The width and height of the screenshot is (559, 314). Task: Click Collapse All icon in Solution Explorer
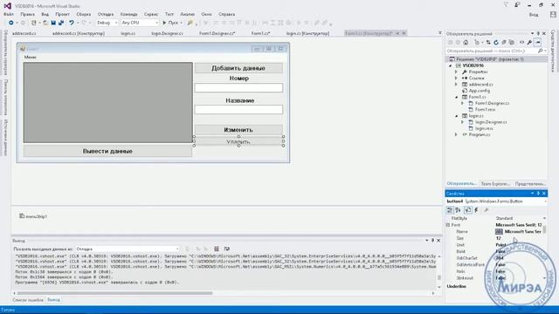tap(504, 43)
